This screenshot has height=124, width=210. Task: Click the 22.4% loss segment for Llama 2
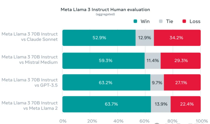186,104
